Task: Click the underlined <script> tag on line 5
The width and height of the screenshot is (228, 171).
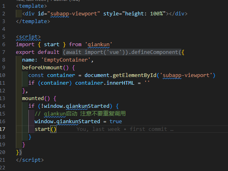Action: (28, 37)
